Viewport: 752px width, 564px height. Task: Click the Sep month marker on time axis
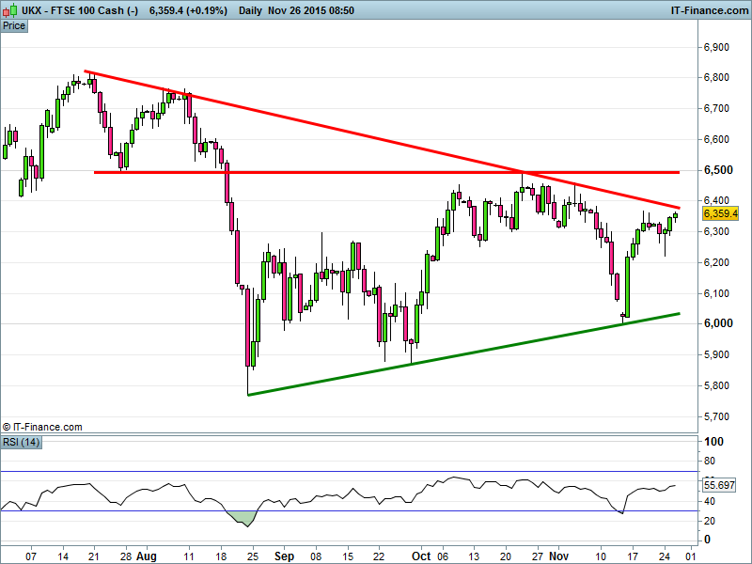pos(283,556)
